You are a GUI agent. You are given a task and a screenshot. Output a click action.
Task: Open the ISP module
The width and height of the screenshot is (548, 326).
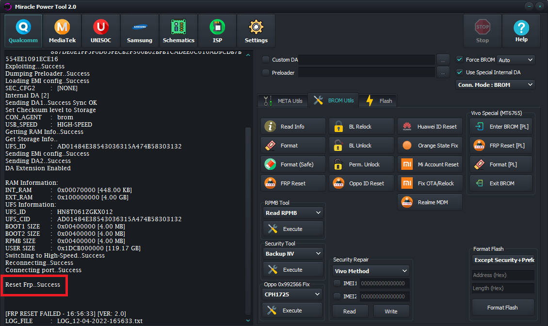[217, 31]
